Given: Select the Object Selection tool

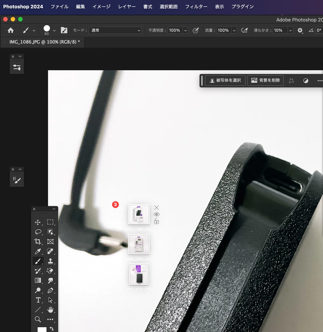Looking at the screenshot, I should tap(50, 232).
